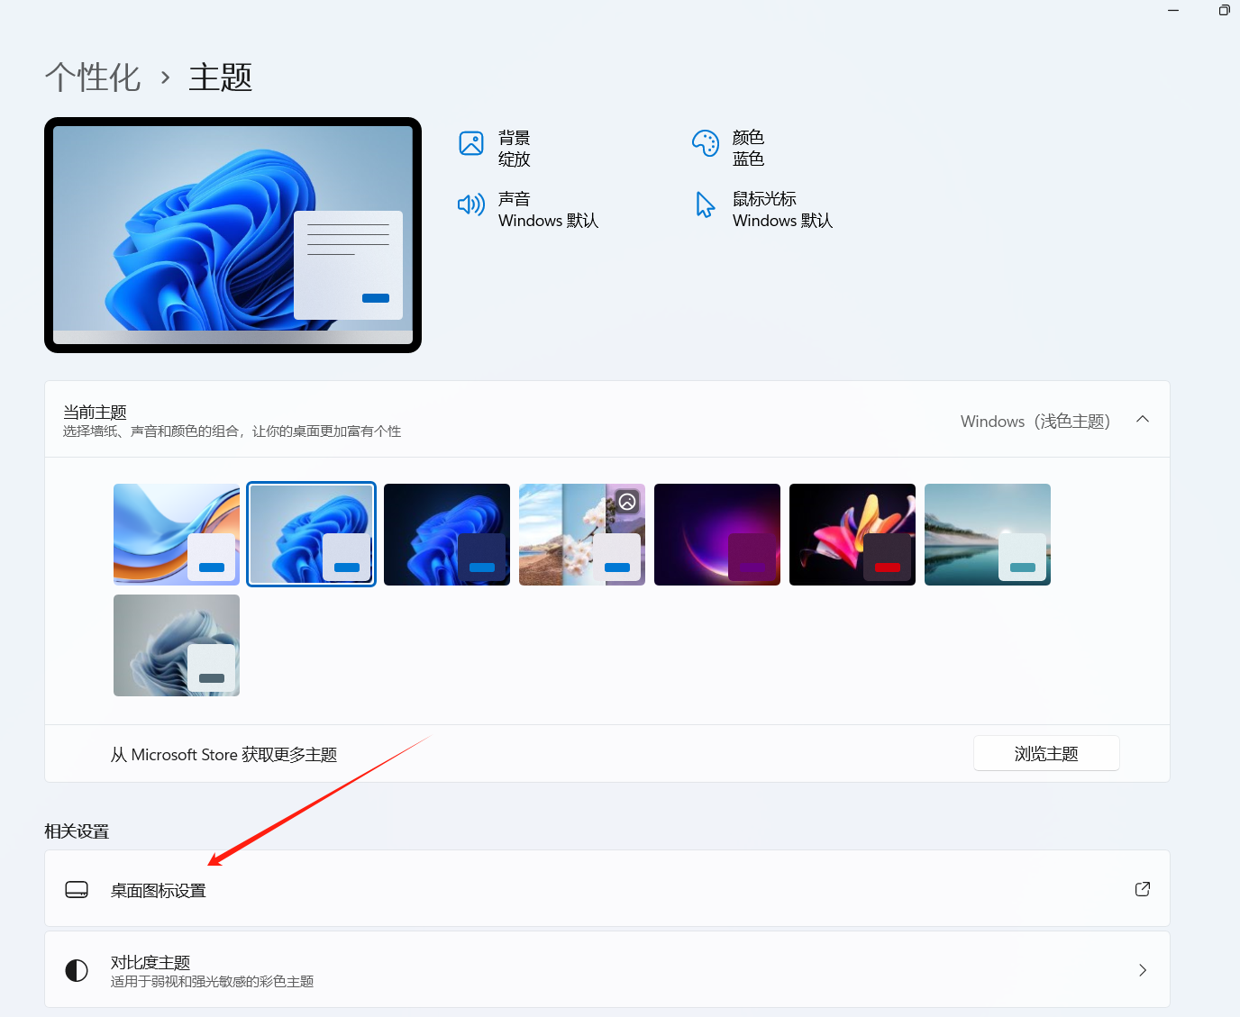
Task: Click the 对比度主题 label
Action: coord(150,962)
